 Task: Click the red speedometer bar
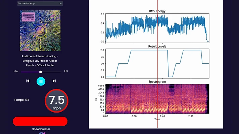(x=40, y=121)
